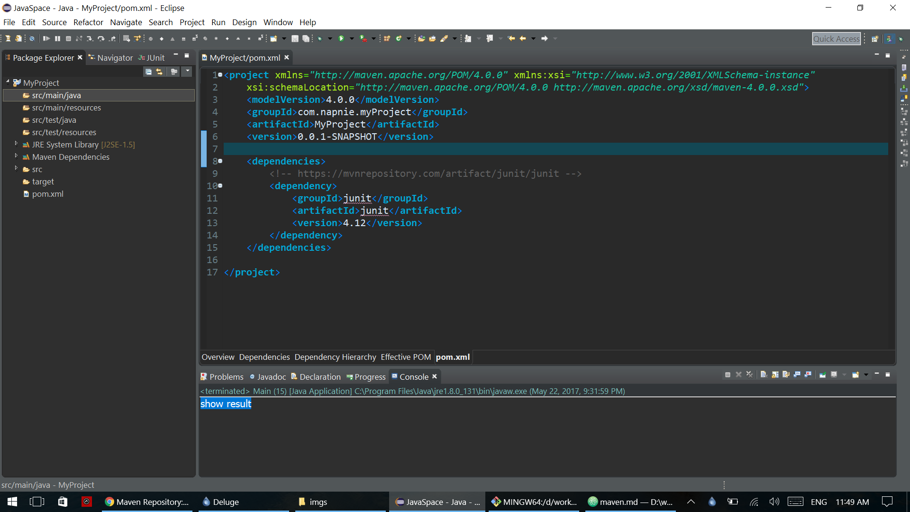Click the Run External Tools icon
Screen dimensions: 910x512
click(x=363, y=38)
